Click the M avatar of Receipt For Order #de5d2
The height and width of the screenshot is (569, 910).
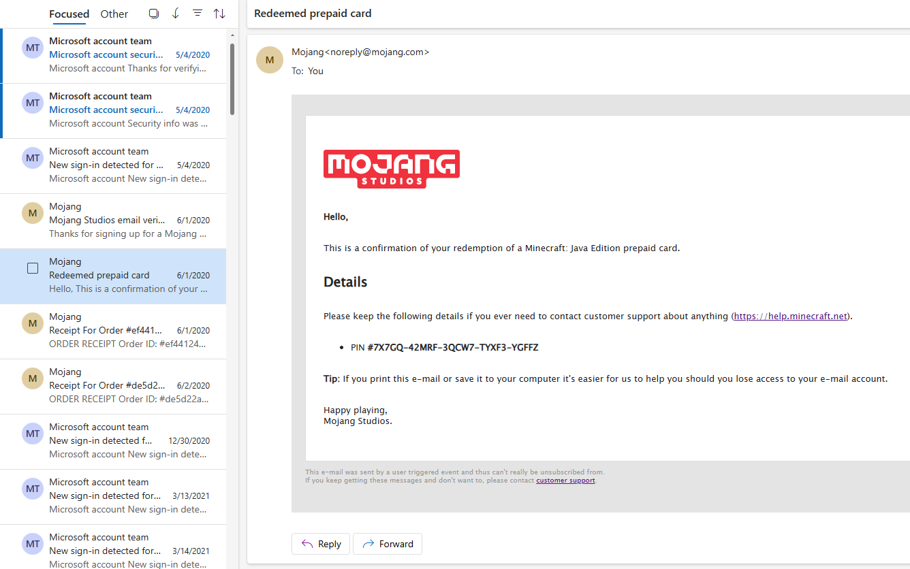[33, 378]
